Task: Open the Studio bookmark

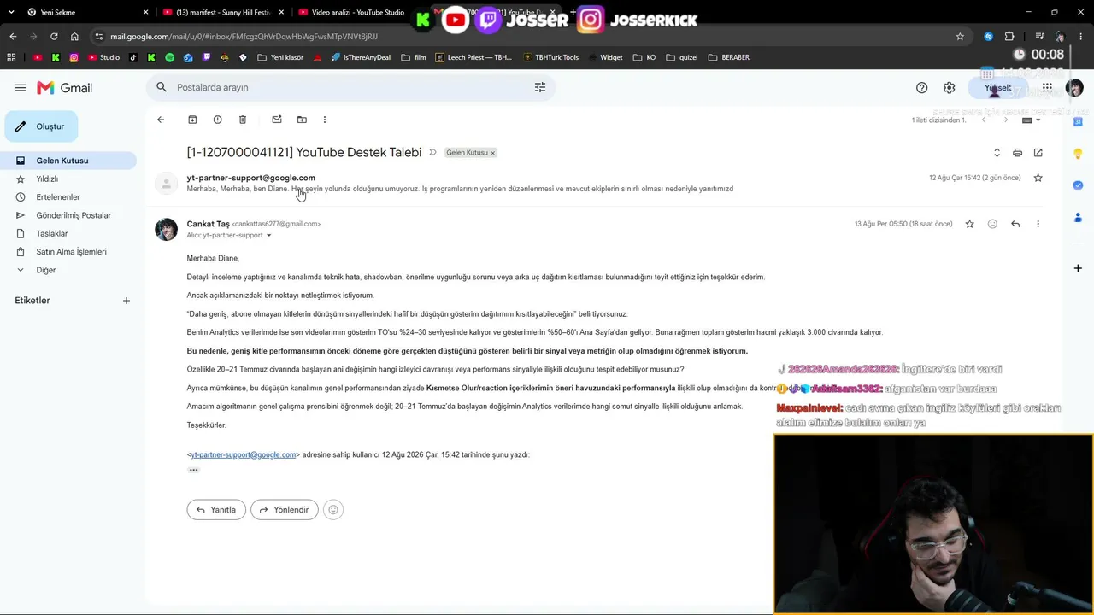Action: (104, 58)
